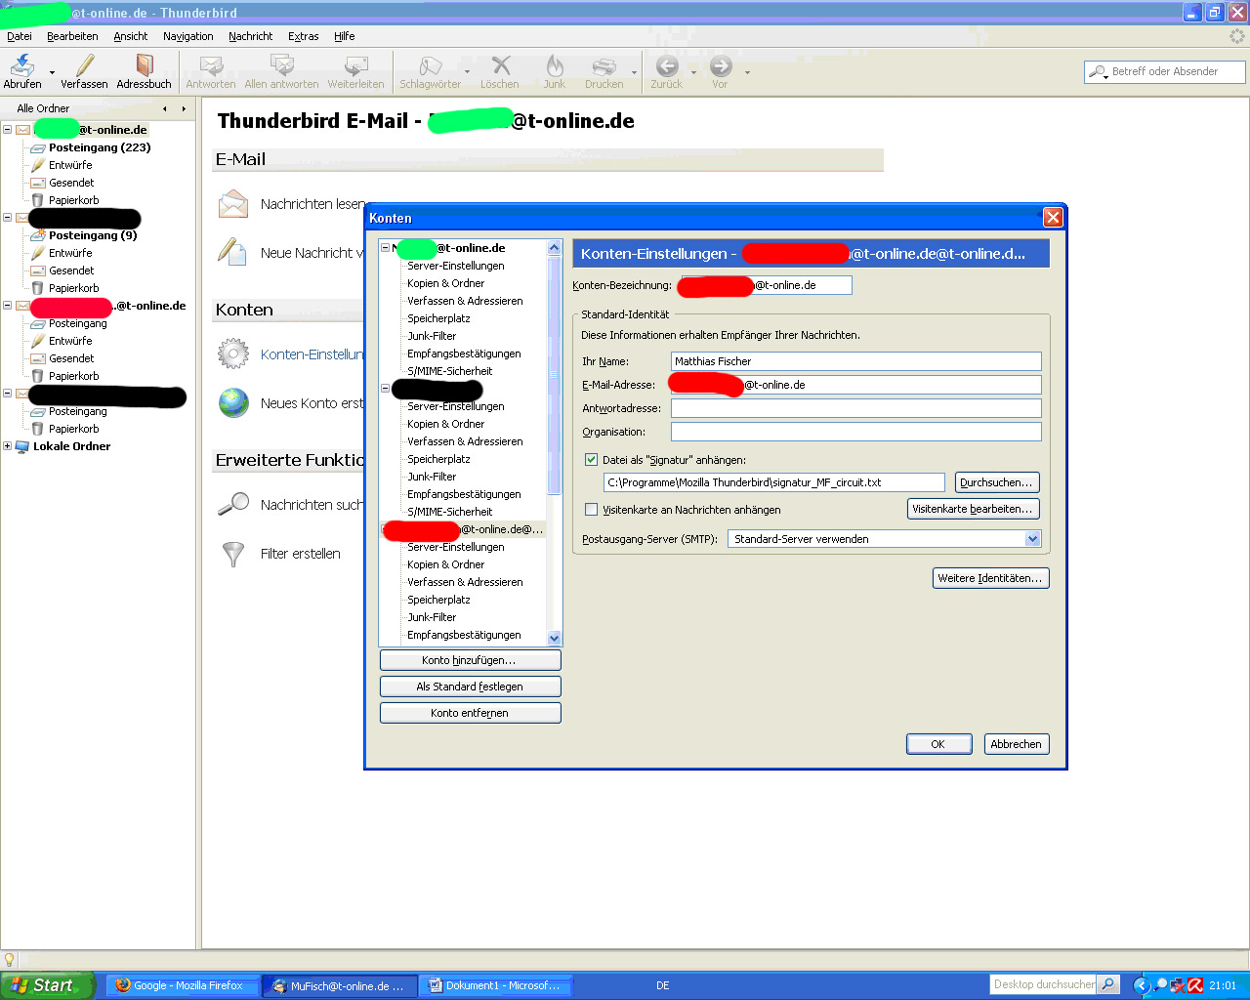This screenshot has width=1250, height=1000.
Task: Click the lightbulb icon in status bar
Action: point(10,960)
